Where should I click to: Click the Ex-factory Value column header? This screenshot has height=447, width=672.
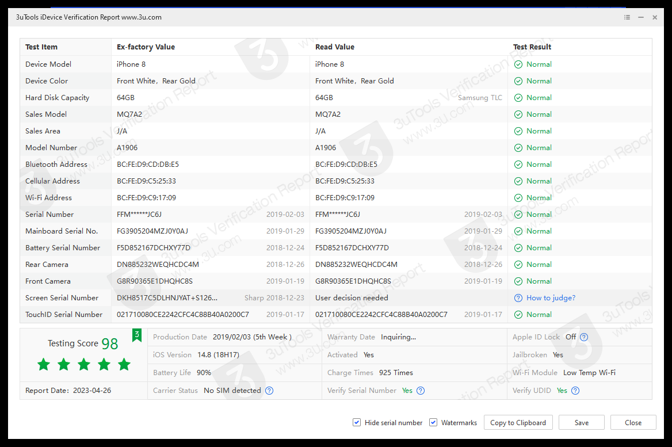pos(146,47)
